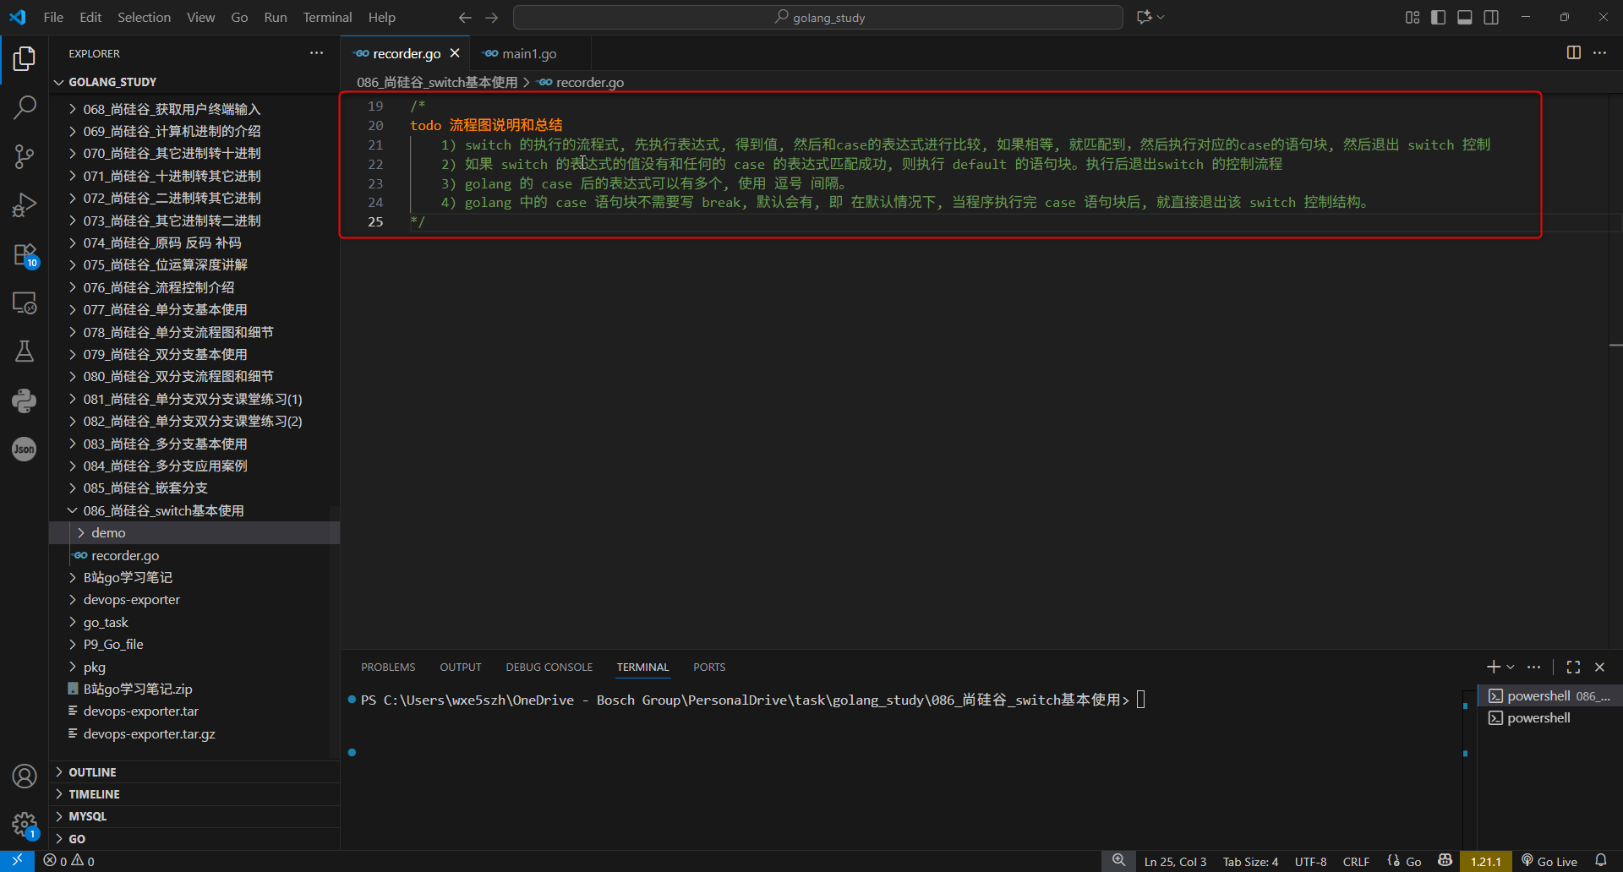The height and width of the screenshot is (872, 1623).
Task: Open the Testing flask view
Action: click(25, 352)
